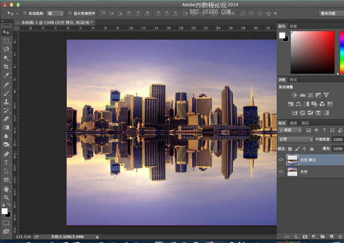
Task: Enable the 自动选择 checkbox
Action: point(25,13)
